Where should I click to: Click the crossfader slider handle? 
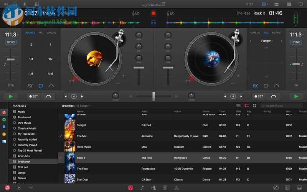coord(154,96)
